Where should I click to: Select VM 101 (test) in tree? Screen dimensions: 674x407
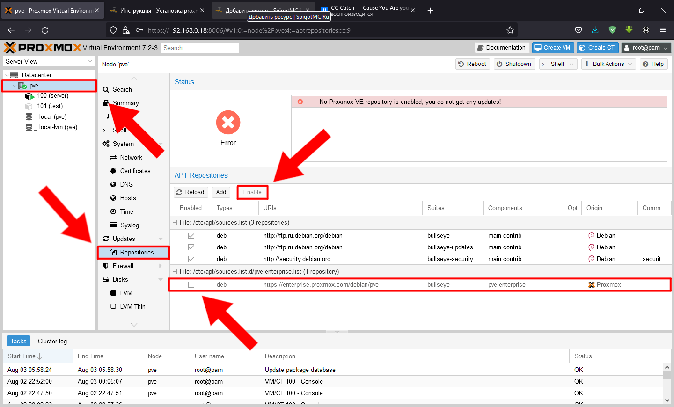pos(50,106)
